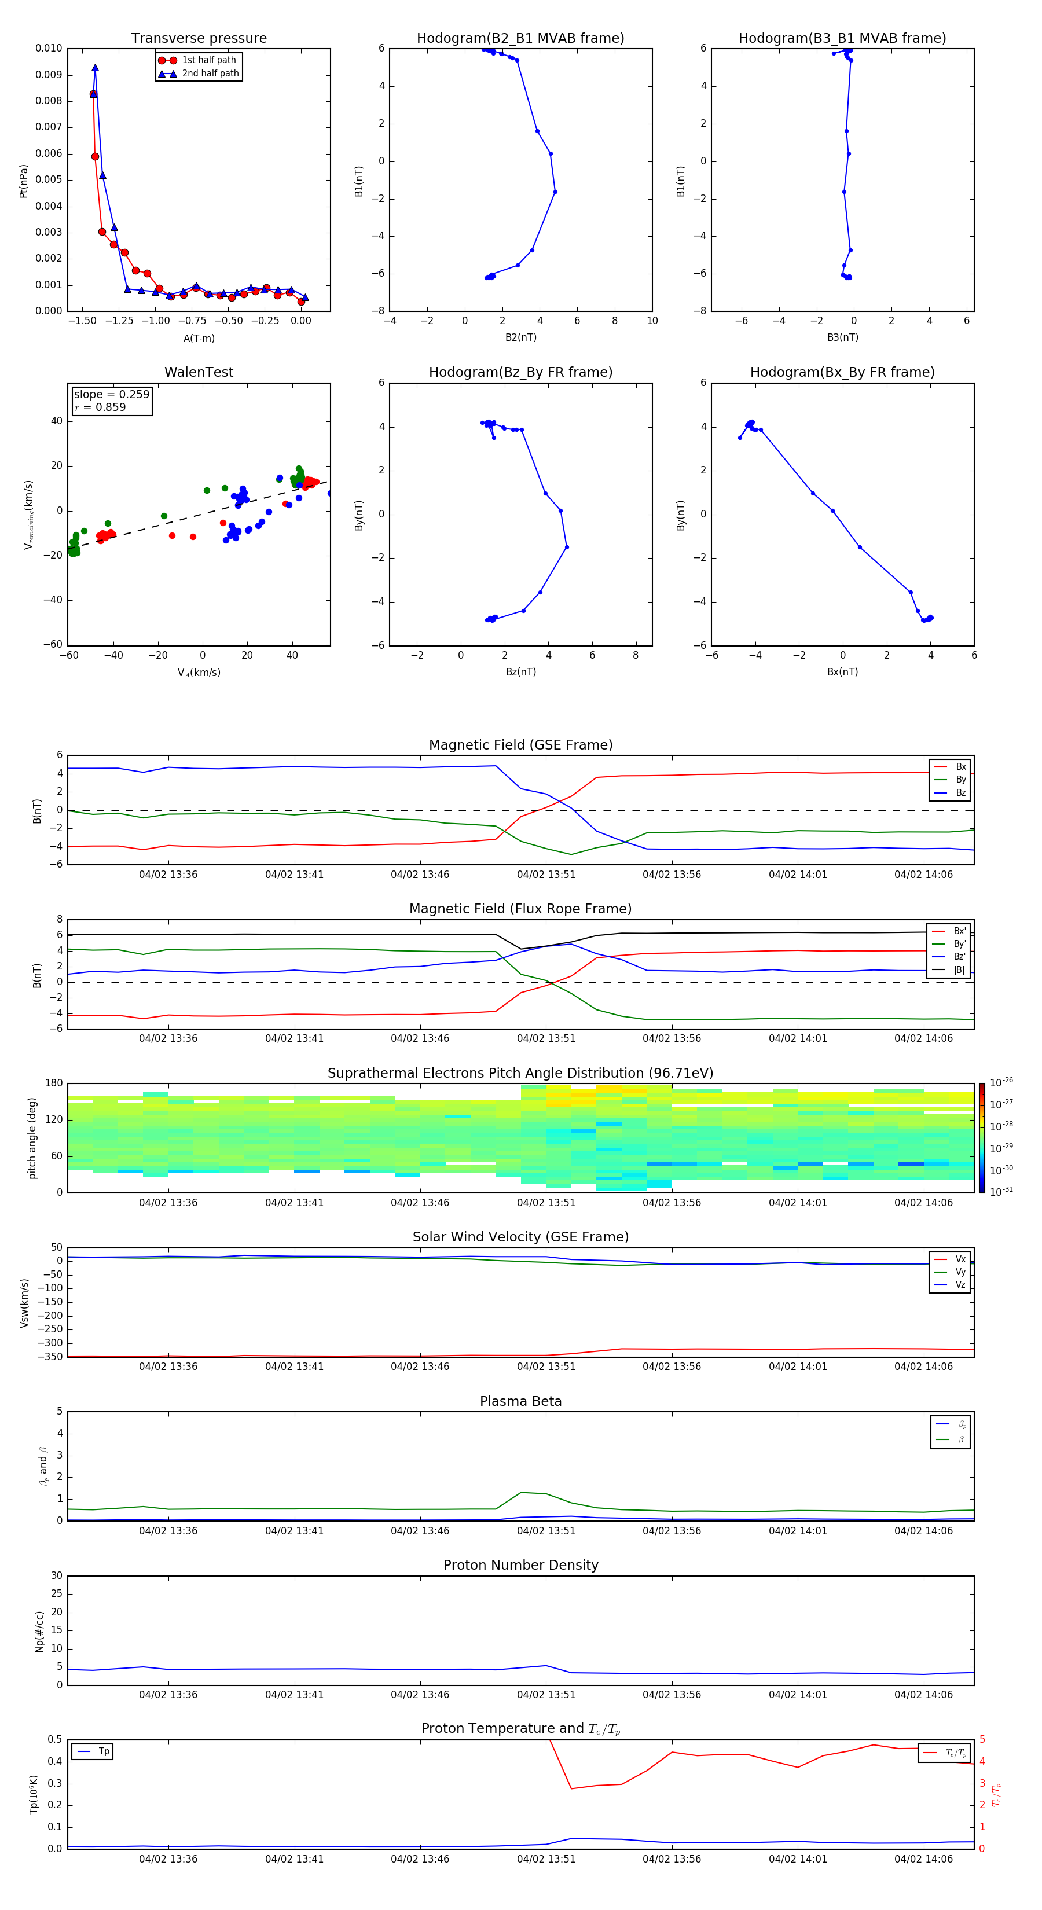Click the "Bx(nT)" x-axis label

click(x=842, y=672)
